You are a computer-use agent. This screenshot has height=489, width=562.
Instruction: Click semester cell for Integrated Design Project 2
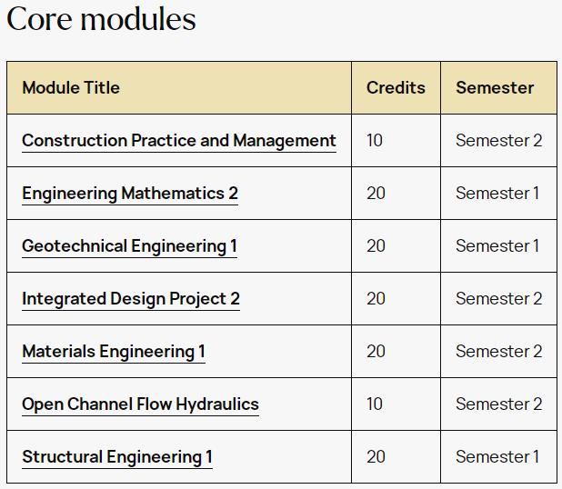498,298
